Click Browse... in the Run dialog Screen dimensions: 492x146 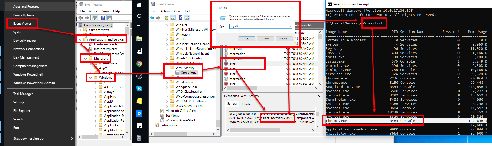(x=284, y=39)
